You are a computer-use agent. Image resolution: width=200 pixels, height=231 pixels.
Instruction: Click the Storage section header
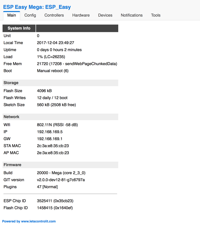(10, 83)
